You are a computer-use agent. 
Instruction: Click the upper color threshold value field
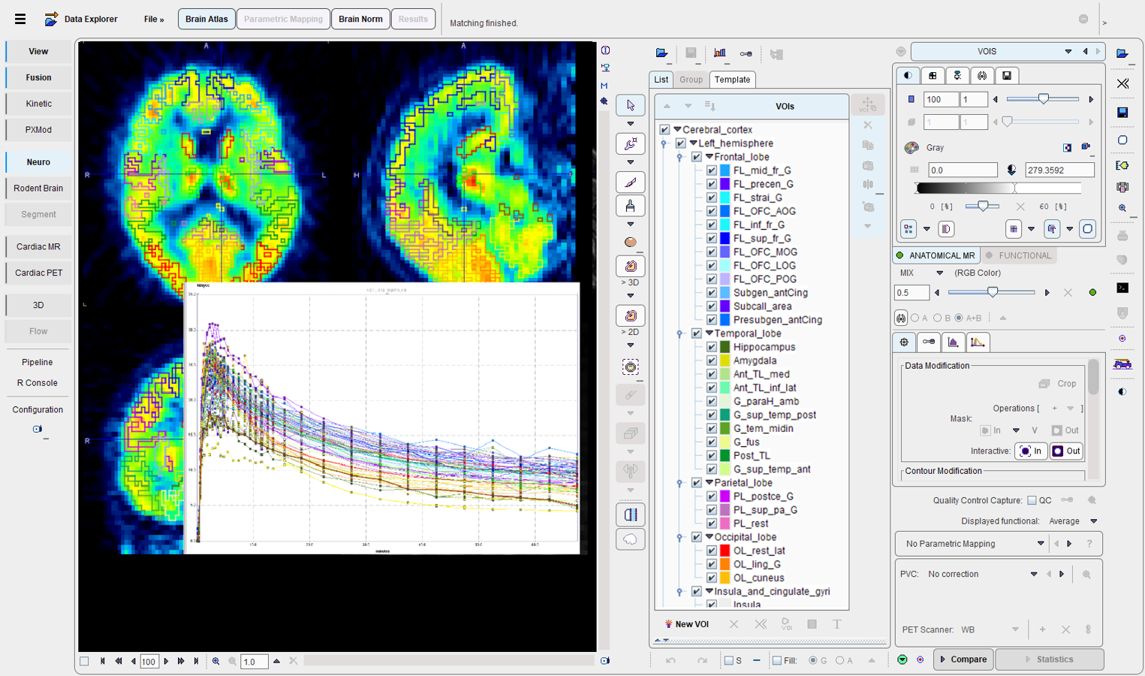(1059, 171)
